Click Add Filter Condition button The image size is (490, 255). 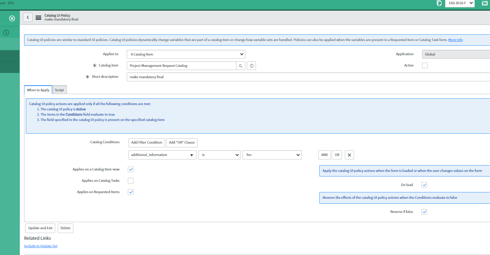147,143
